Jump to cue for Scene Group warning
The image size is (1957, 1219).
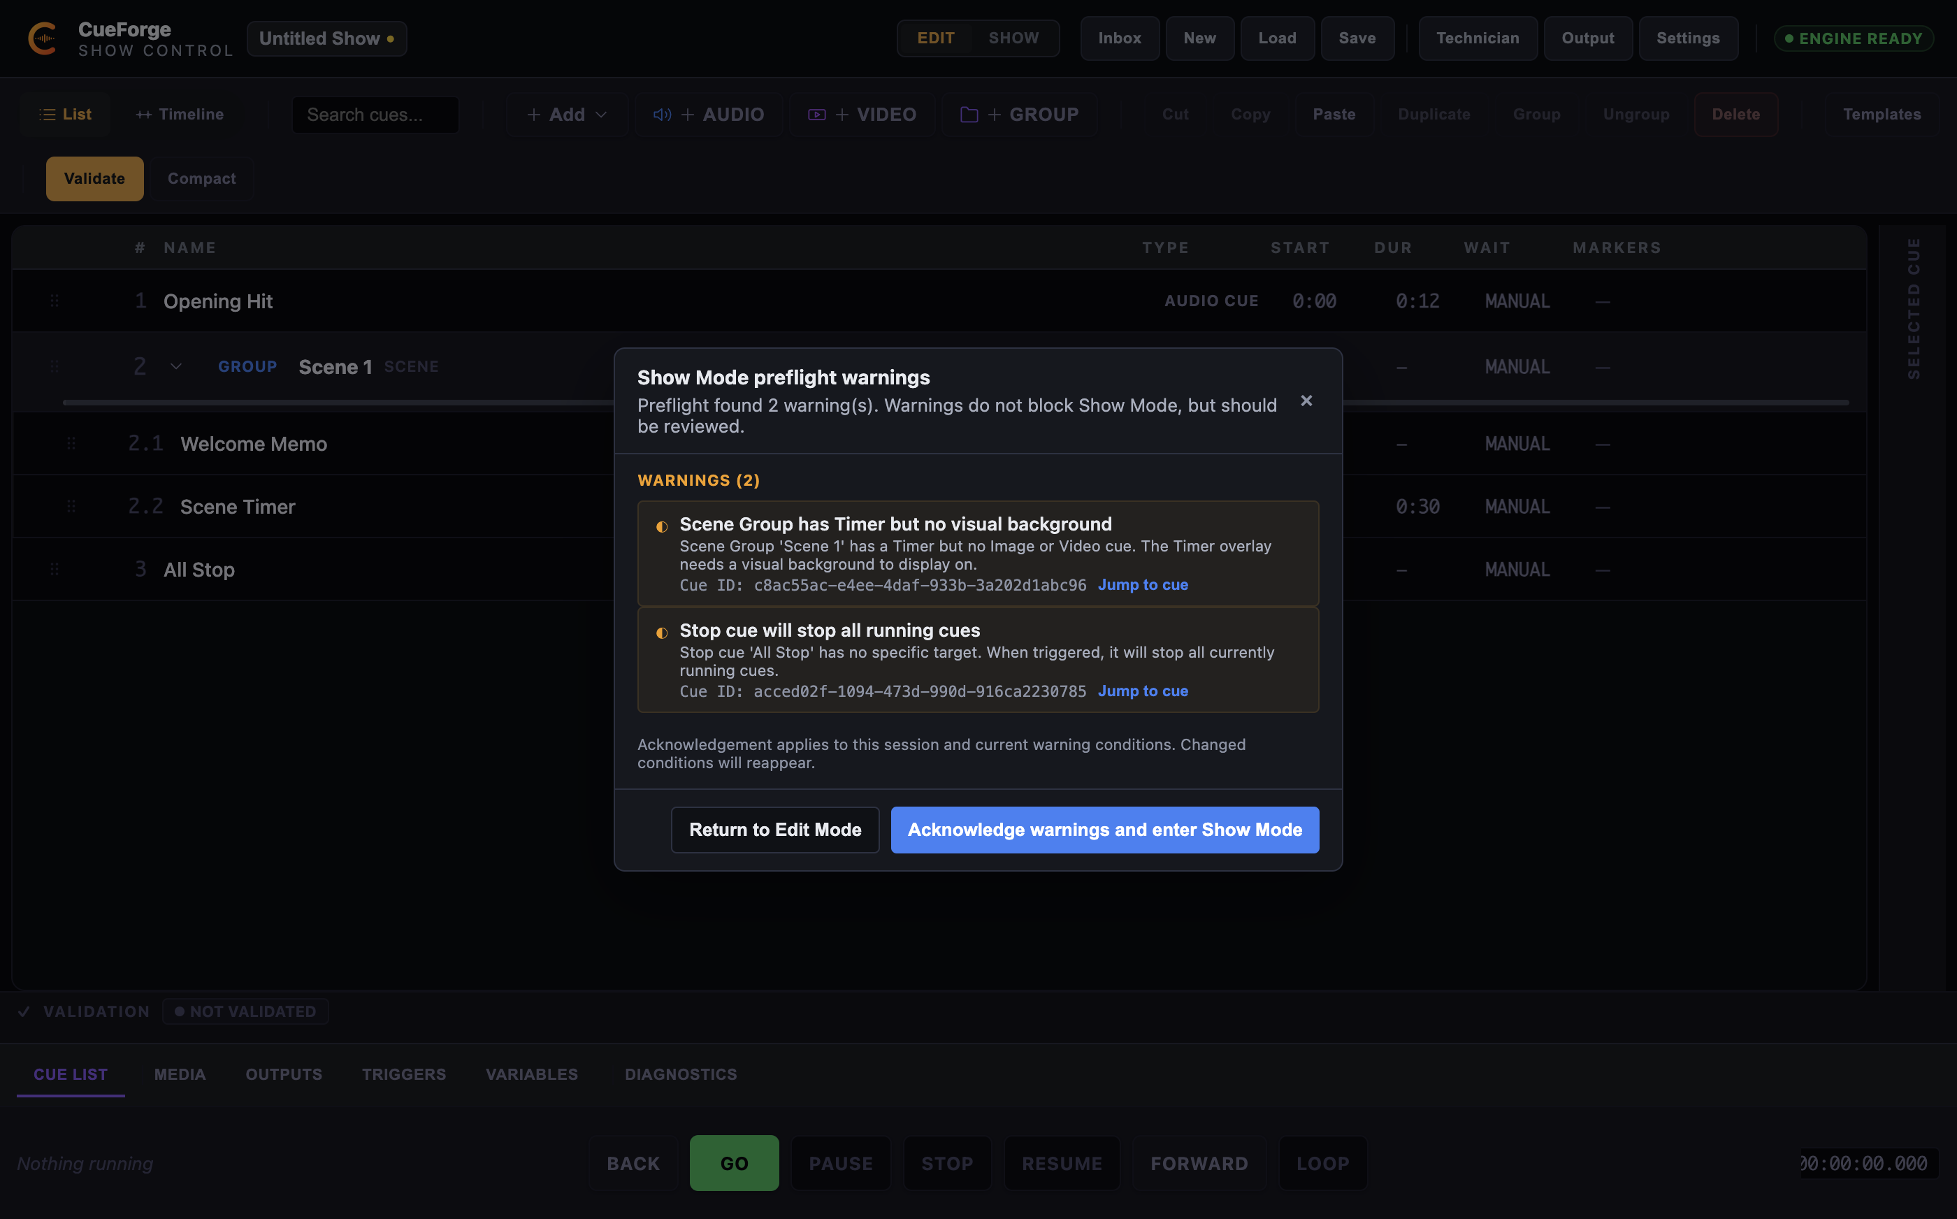[1143, 584]
